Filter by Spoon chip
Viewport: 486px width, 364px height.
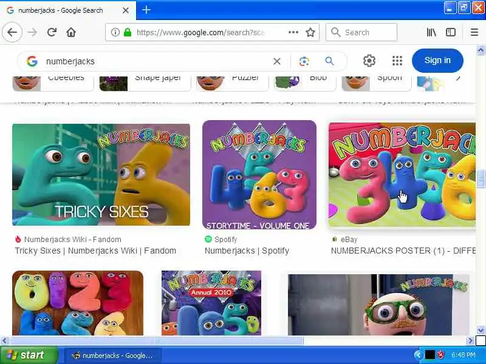pos(376,83)
